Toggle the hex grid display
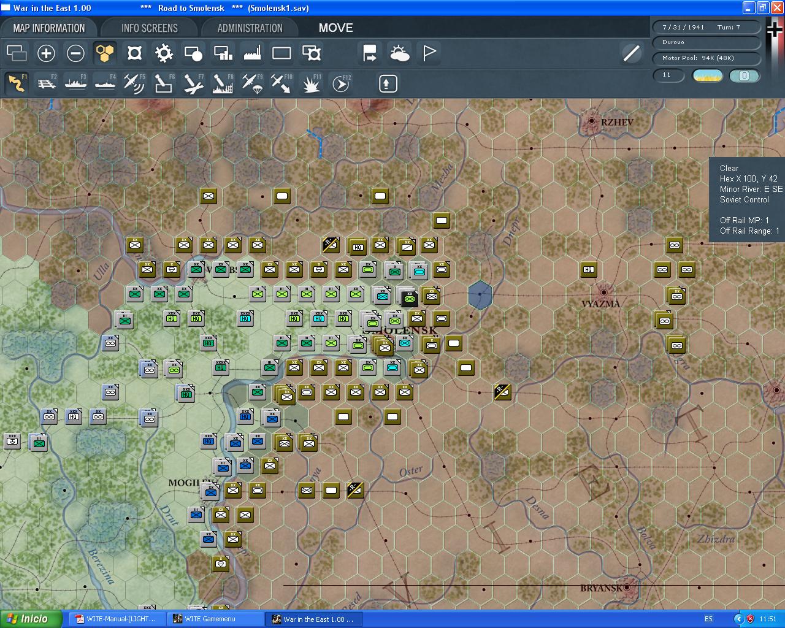Image resolution: width=785 pixels, height=628 pixels. point(105,53)
